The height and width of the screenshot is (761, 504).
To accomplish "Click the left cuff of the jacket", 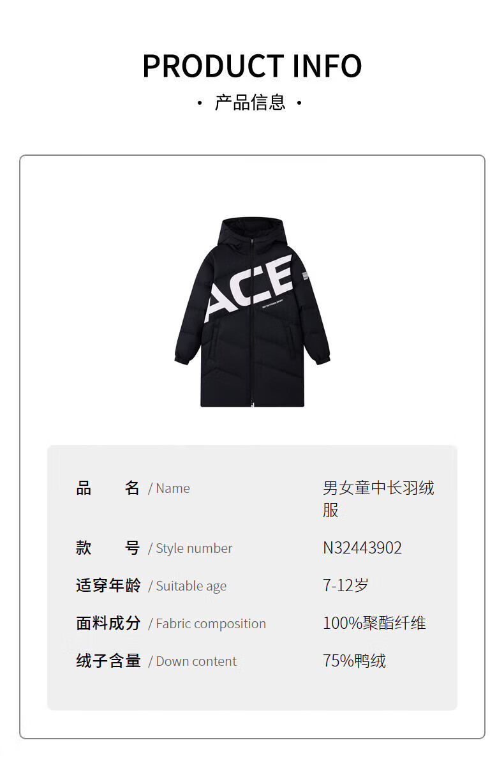I will click(x=182, y=359).
